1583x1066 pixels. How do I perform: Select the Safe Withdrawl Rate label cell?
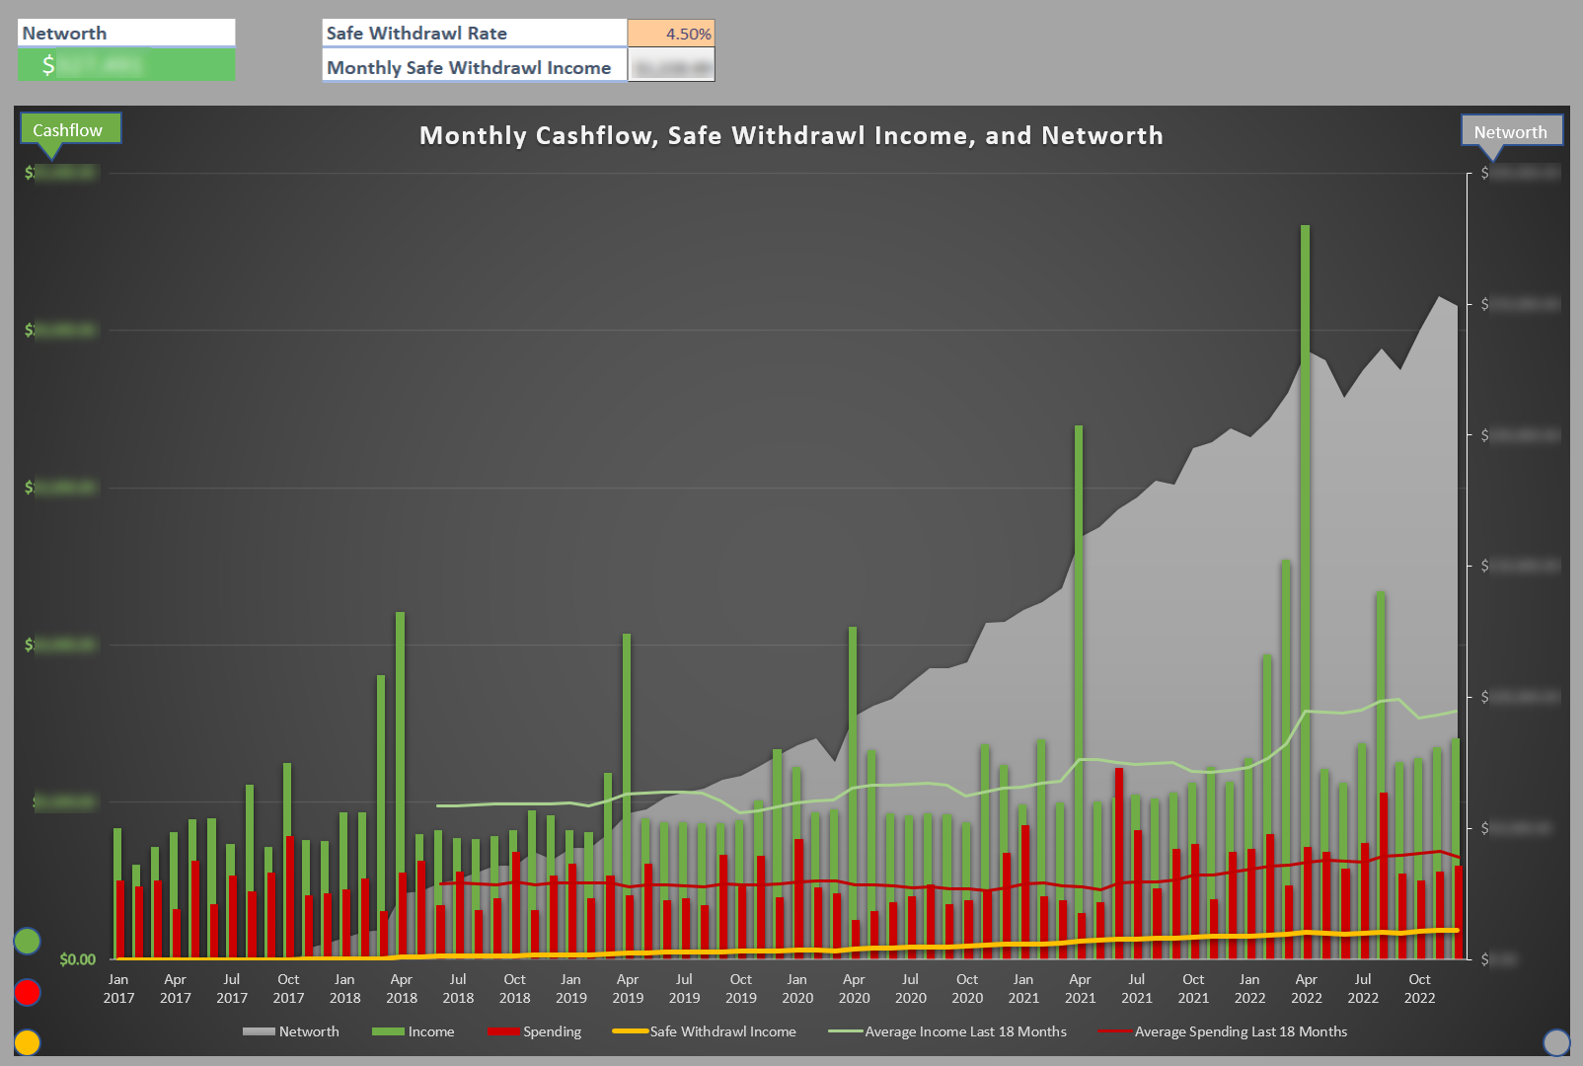click(474, 34)
